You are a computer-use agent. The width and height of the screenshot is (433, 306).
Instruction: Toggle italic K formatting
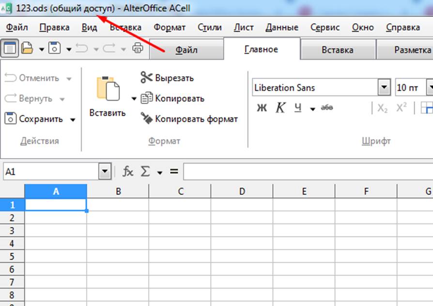[280, 108]
